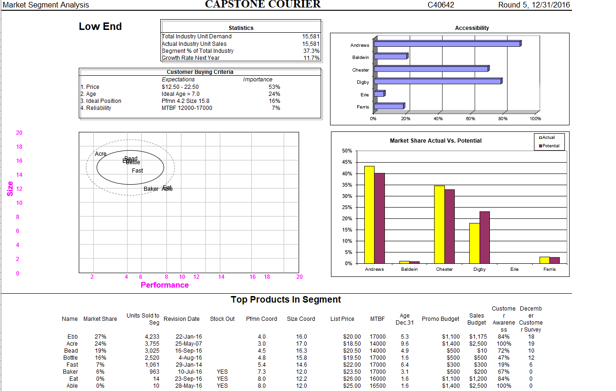Click Pfmn 4.2 Size 15.8 expectation
Viewport: 616px width, 391px height.
tap(186, 101)
